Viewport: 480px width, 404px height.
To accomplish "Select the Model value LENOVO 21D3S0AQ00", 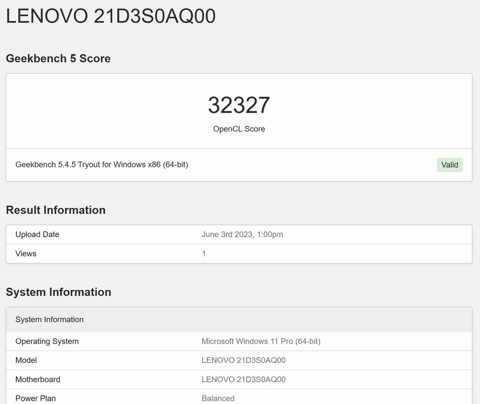I will click(243, 360).
